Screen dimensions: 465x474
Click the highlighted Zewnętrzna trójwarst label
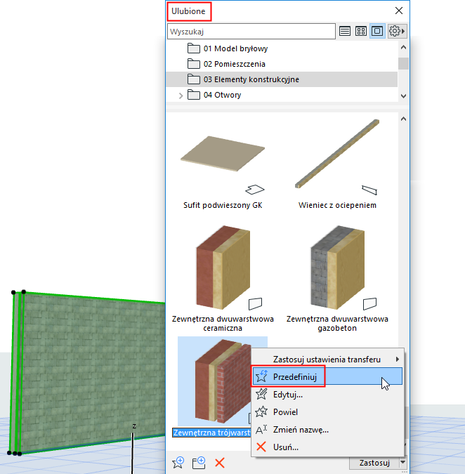click(x=211, y=433)
